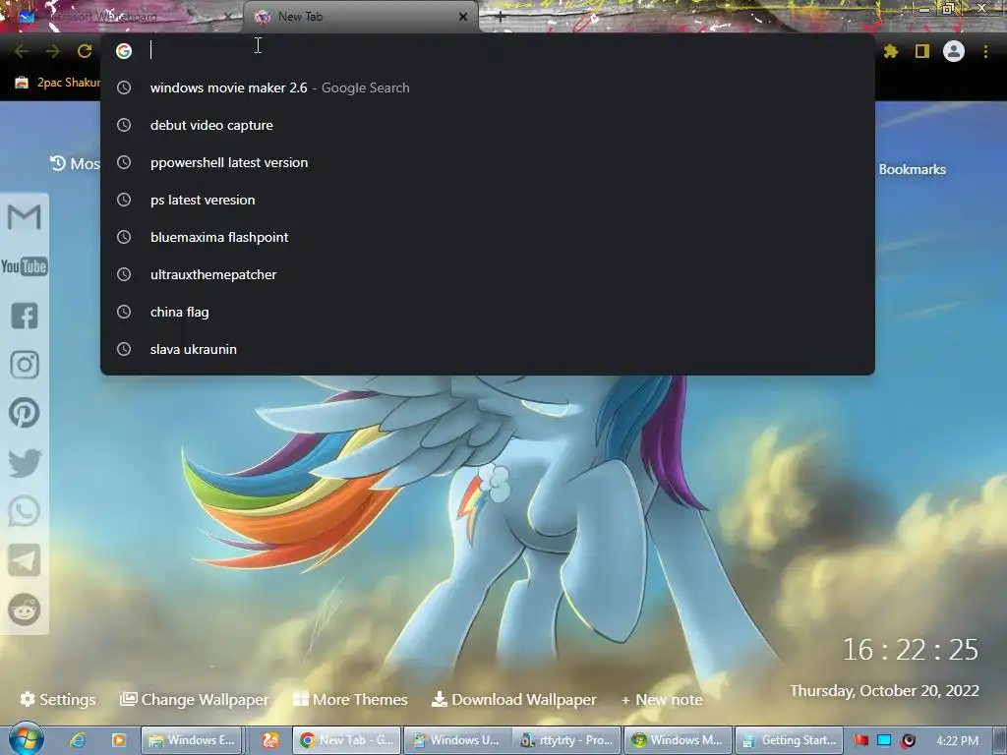Screen dimensions: 1007x755
Task: Launch Windows Media Player taskbar icon
Action: pyautogui.click(x=119, y=740)
